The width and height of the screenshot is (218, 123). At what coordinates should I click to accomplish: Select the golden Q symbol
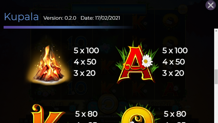coord(138,115)
